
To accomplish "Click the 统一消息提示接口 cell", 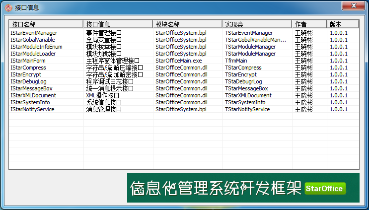I will coord(110,88).
